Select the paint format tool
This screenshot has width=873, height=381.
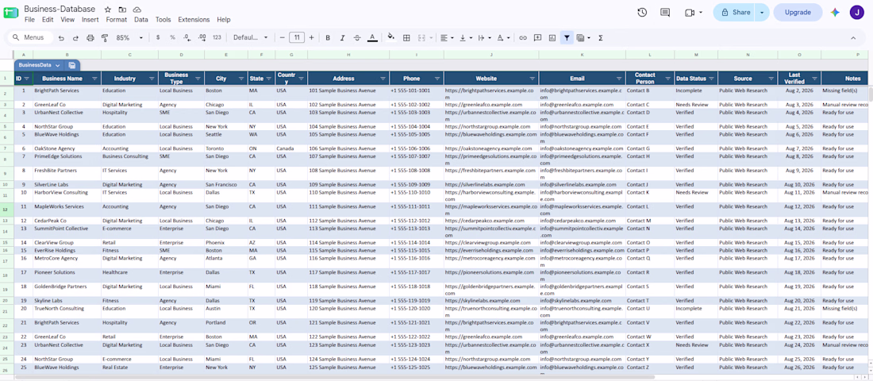(104, 38)
